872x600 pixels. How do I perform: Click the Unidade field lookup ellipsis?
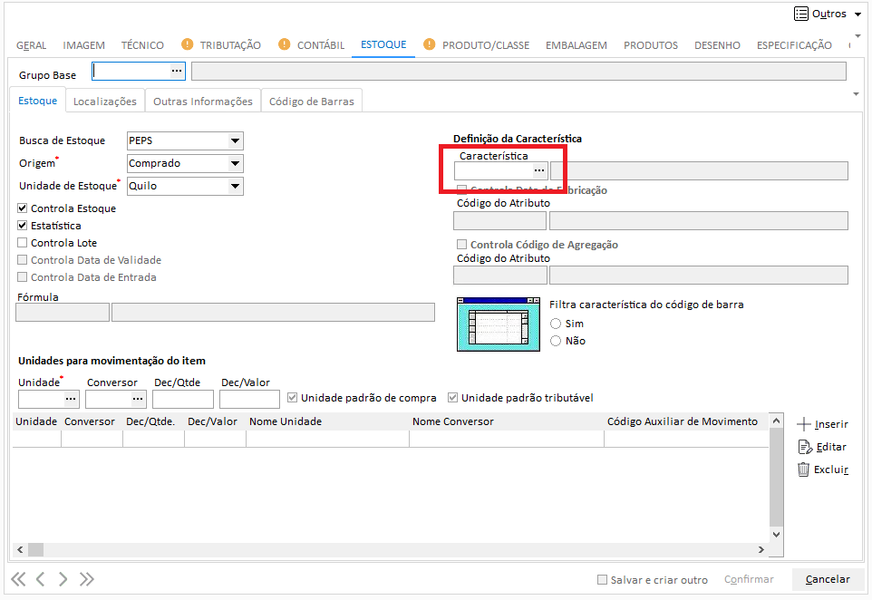click(71, 399)
